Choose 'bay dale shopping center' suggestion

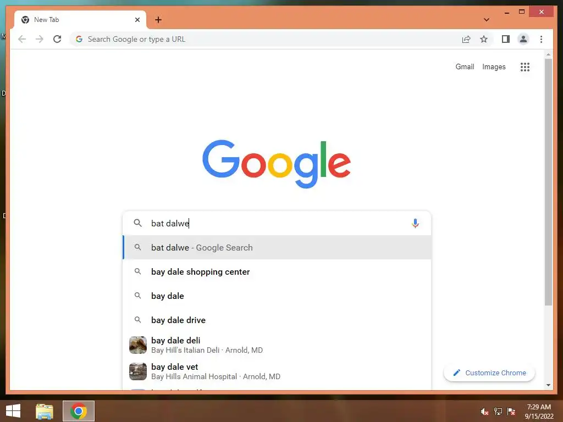point(277,271)
